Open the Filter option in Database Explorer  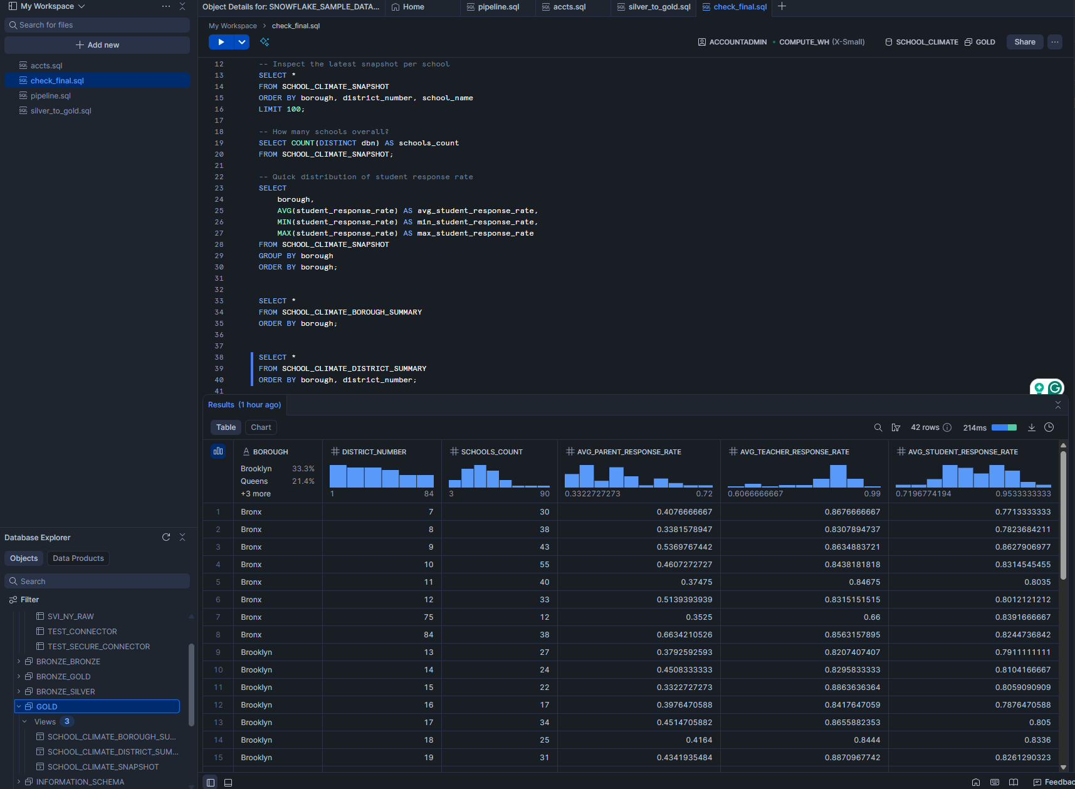24,600
